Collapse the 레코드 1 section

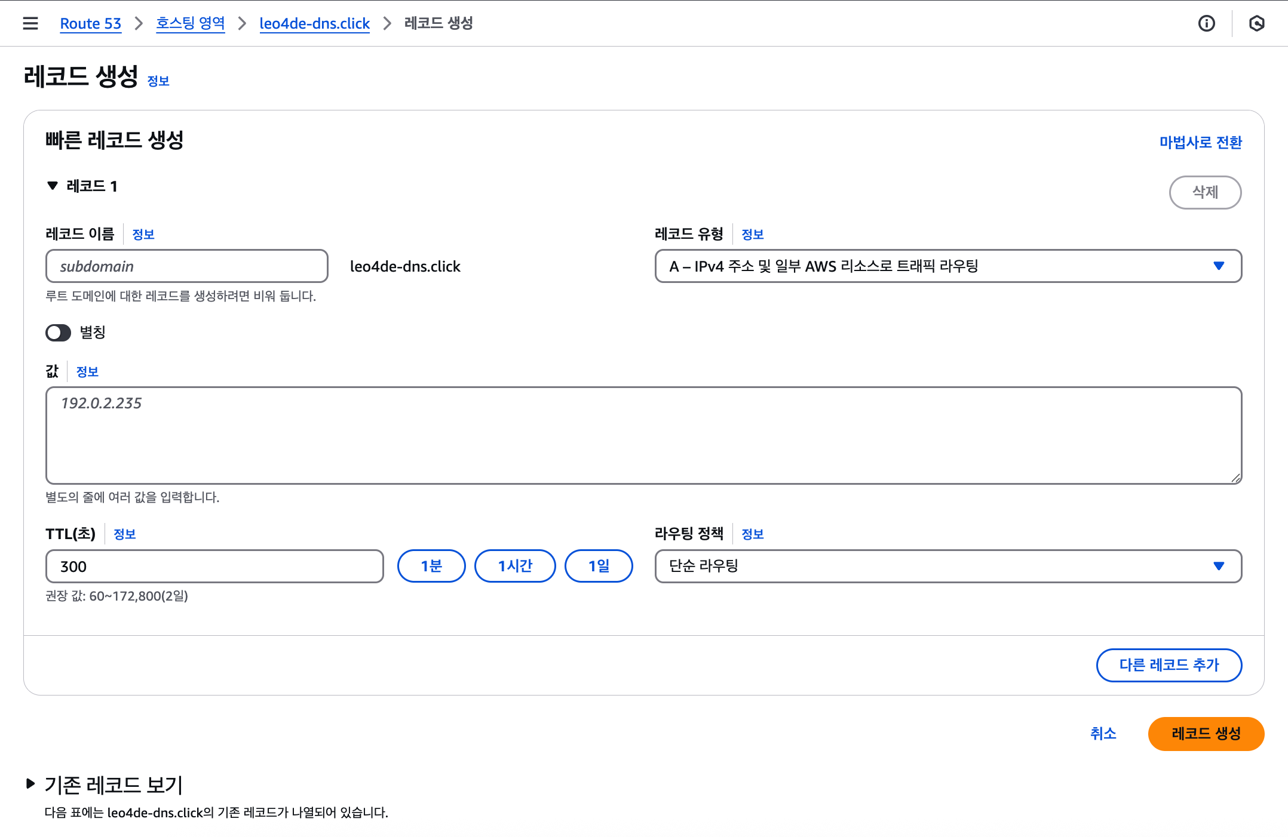53,186
